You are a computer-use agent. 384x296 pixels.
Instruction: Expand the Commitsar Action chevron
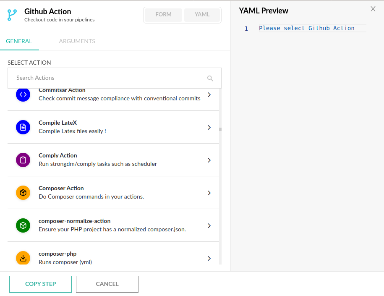coord(209,95)
